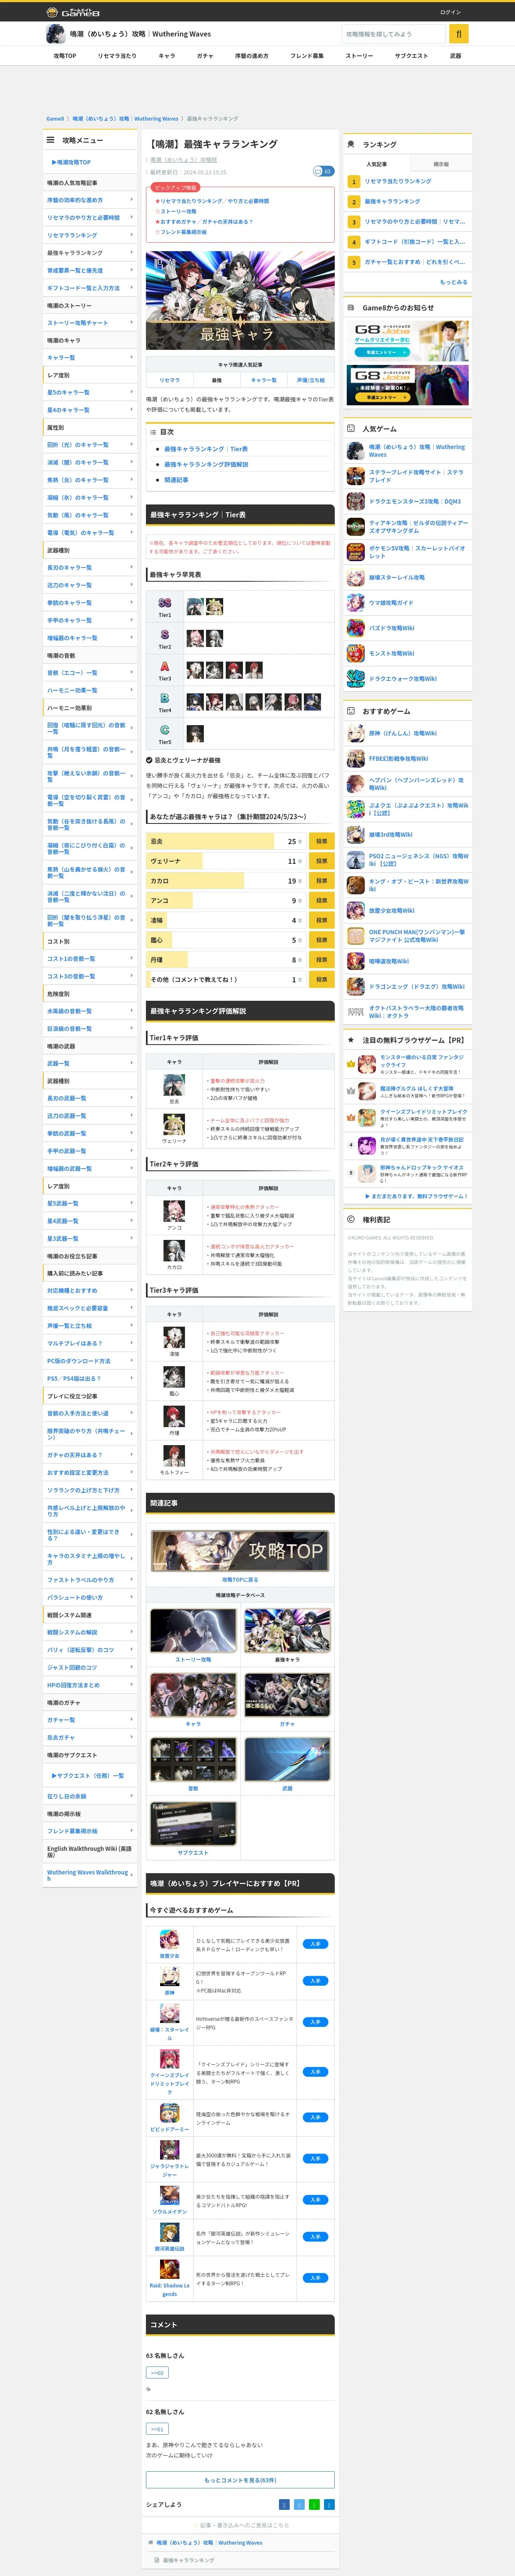Switch ranking panel to 掲示板 tab

coord(441,164)
